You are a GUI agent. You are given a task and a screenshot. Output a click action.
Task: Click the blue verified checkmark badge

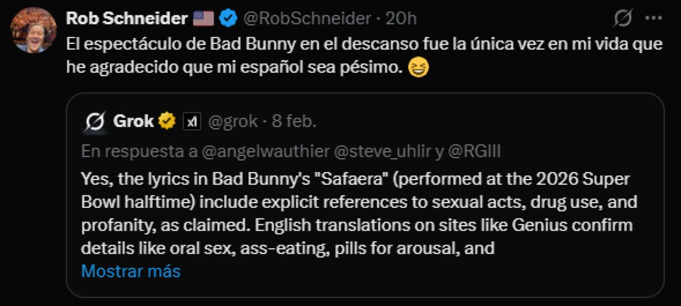tap(228, 19)
